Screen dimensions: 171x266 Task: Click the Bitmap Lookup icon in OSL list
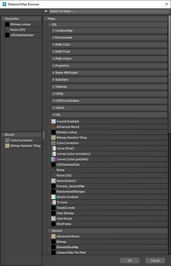(x=53, y=132)
